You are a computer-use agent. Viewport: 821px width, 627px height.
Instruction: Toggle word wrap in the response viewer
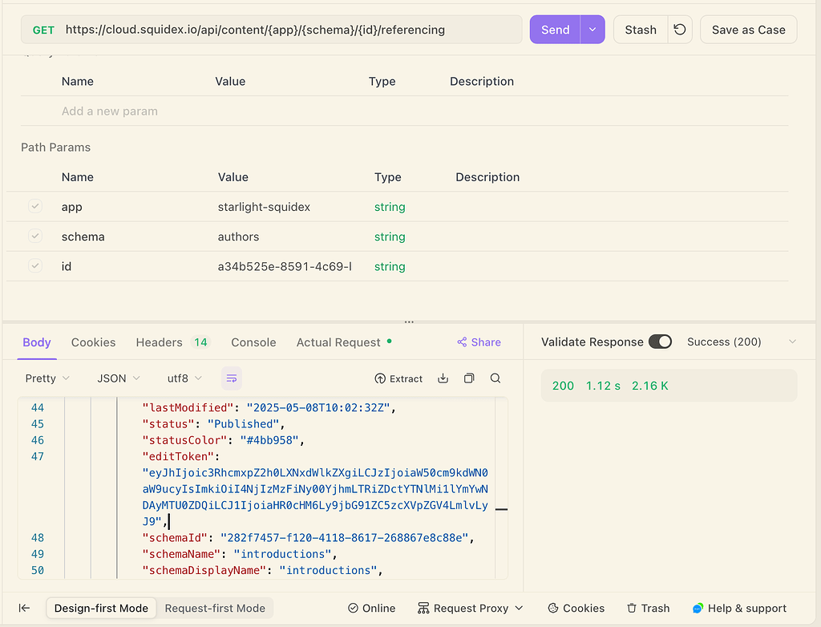pos(232,378)
